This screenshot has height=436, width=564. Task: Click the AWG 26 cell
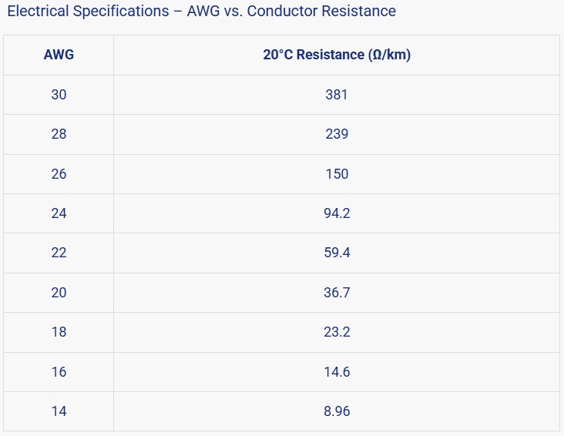pyautogui.click(x=59, y=174)
